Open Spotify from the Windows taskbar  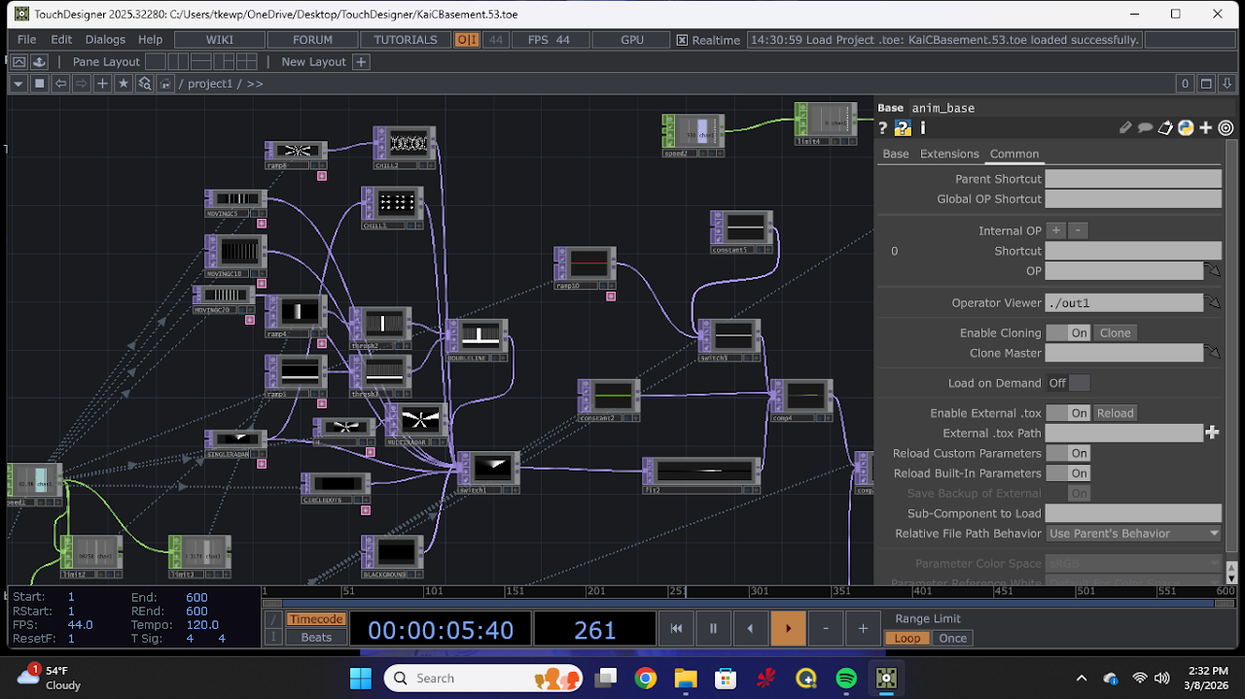tap(846, 678)
